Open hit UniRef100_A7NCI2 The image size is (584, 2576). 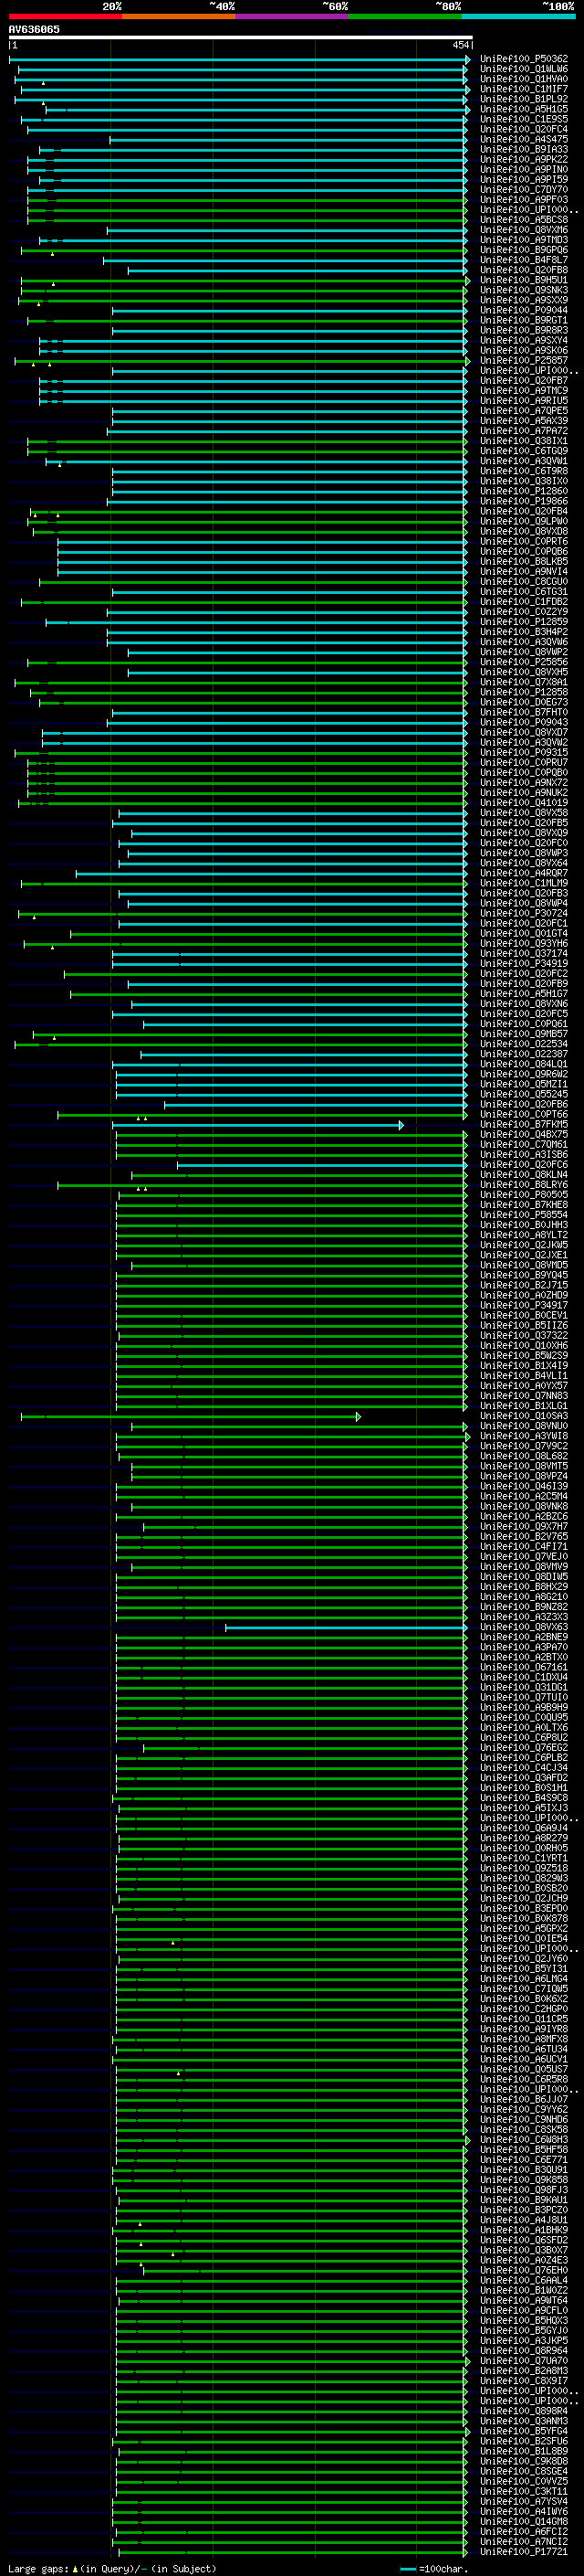tap(524, 2542)
